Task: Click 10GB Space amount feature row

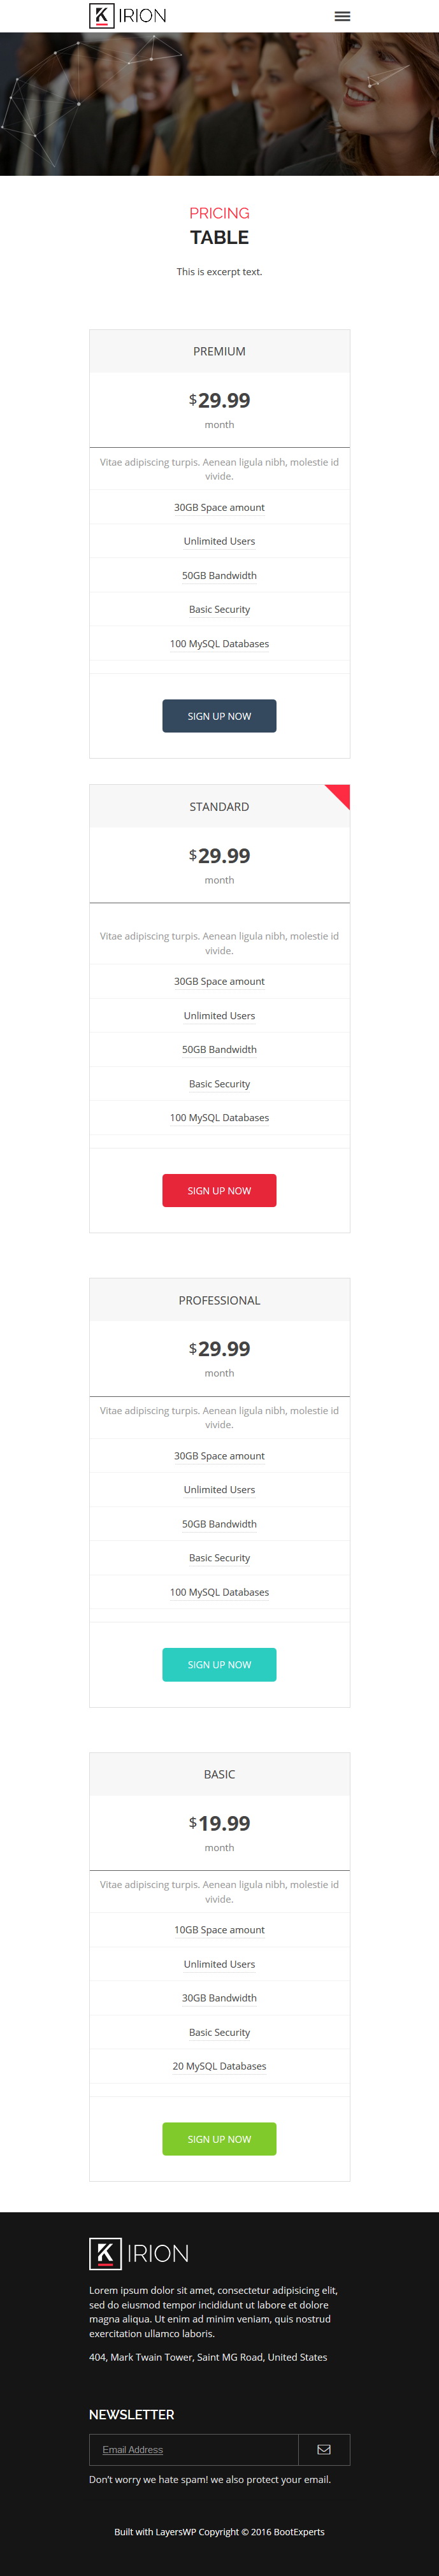Action: pos(219,1930)
